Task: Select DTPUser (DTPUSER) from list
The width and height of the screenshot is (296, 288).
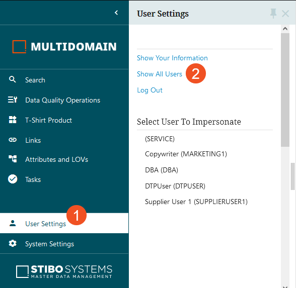Action: coord(175,186)
